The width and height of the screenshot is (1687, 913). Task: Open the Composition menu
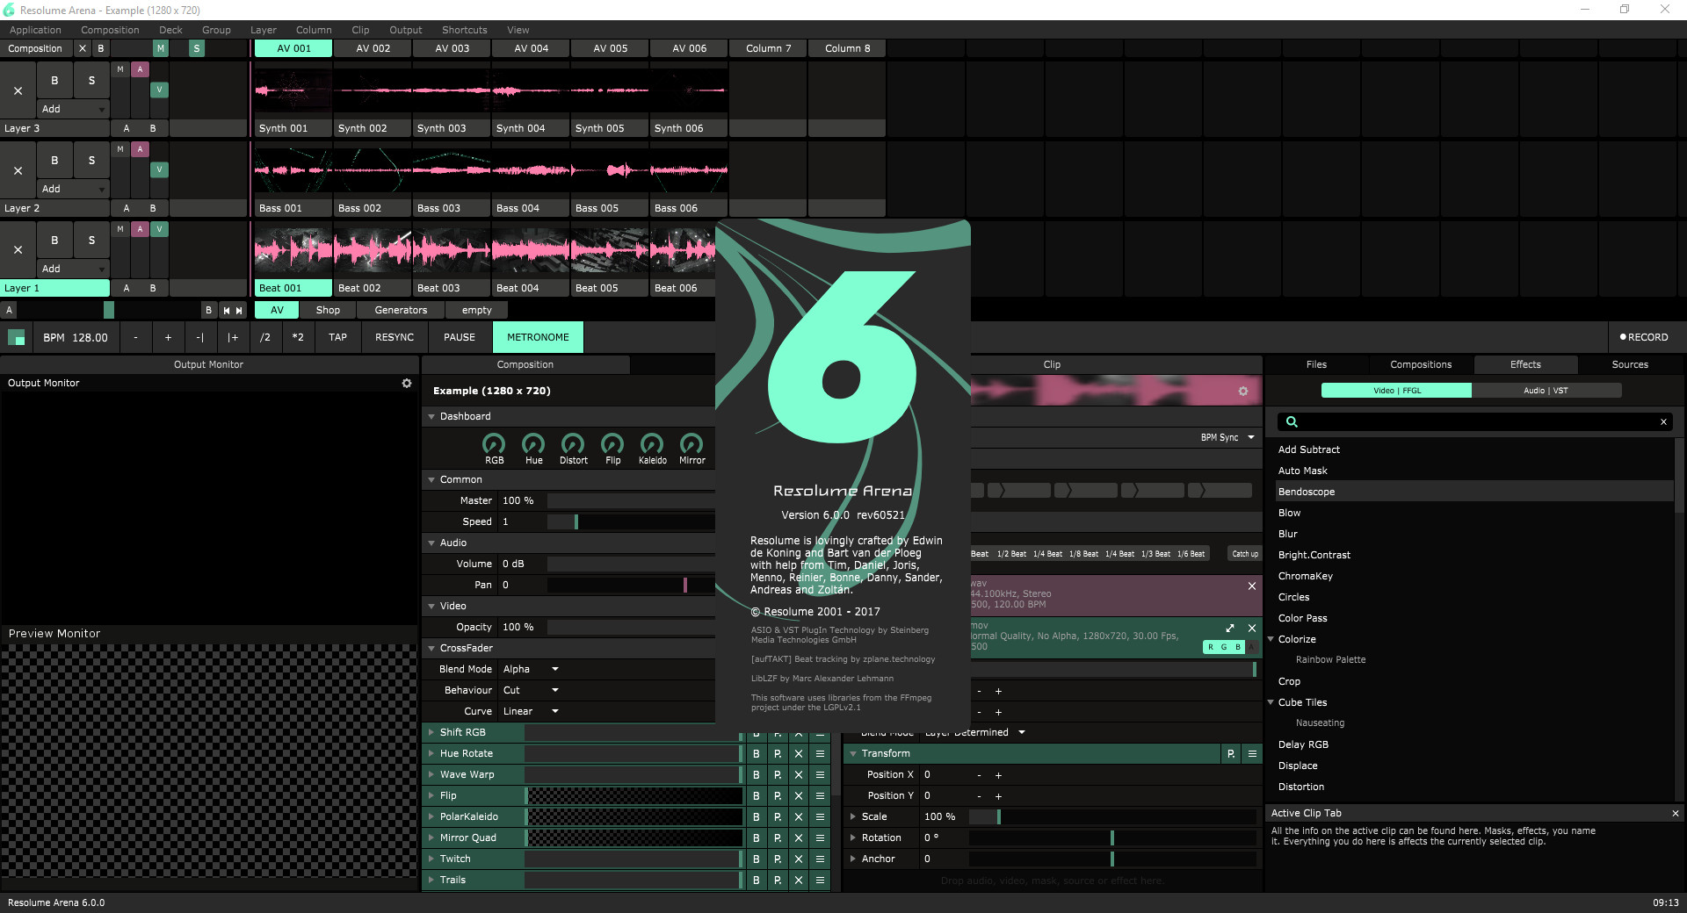coord(110,30)
